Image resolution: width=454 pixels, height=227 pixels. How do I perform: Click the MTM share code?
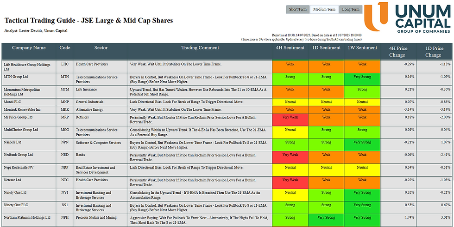tap(65, 90)
